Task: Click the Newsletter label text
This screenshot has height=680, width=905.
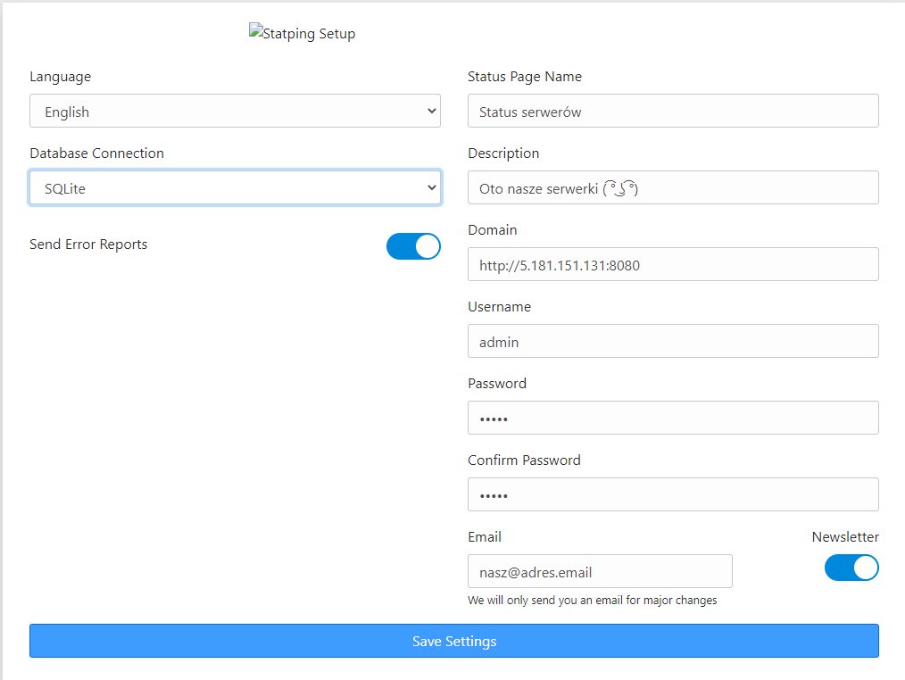Action: coord(844,537)
